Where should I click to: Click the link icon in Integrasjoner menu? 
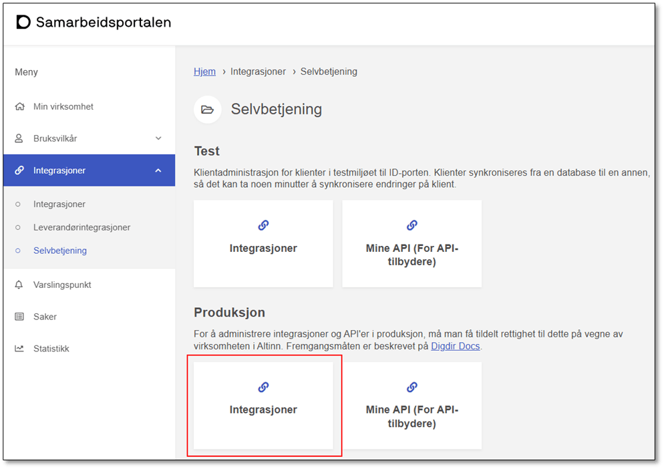pyautogui.click(x=19, y=171)
